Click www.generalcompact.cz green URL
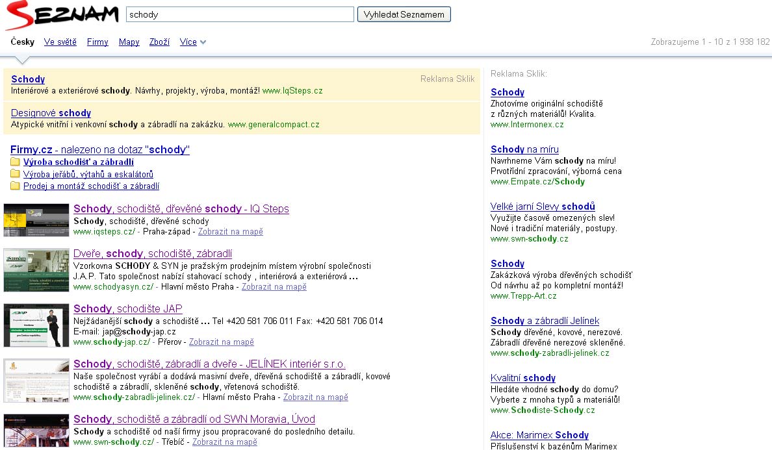Viewport: 772px width, 450px height. [x=274, y=125]
